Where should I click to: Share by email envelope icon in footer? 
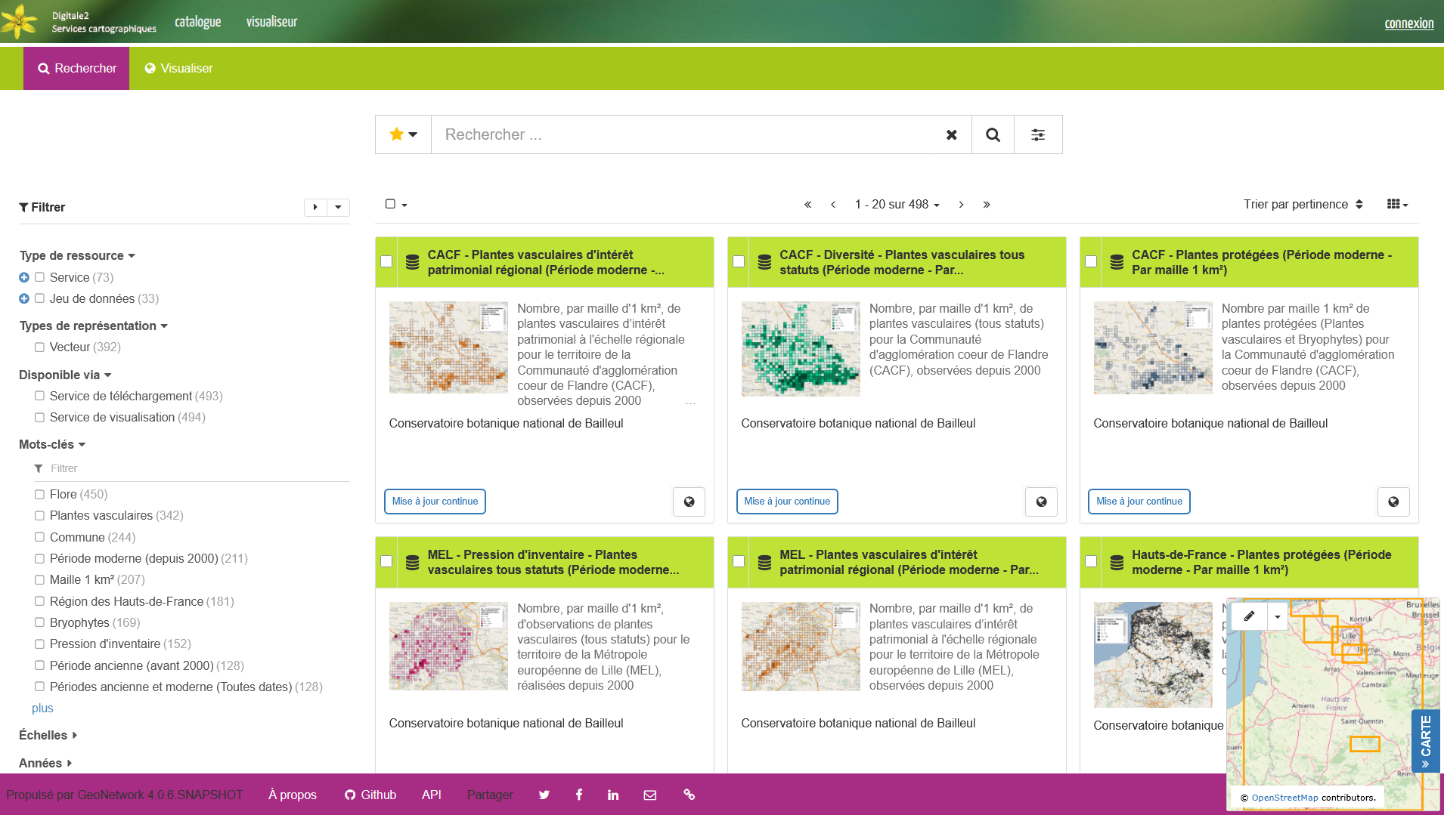coord(649,795)
